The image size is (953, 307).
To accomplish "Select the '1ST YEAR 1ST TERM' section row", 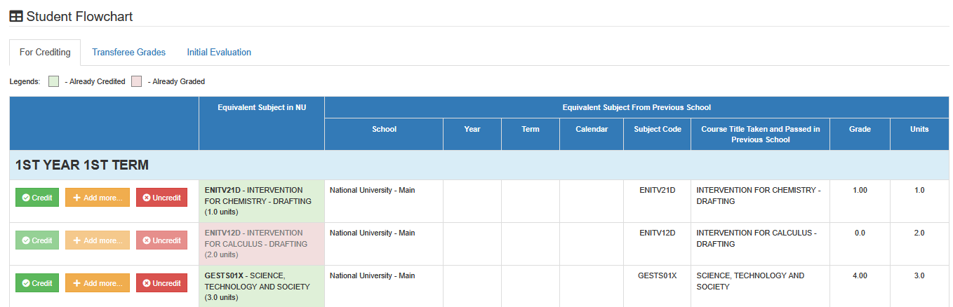I will coord(479,165).
